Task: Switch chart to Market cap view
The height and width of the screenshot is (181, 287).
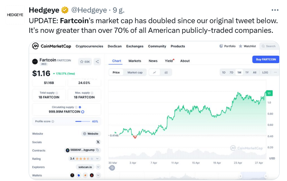Action: click(135, 72)
